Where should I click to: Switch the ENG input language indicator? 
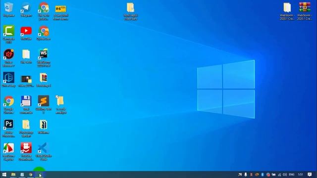[x=292, y=175]
